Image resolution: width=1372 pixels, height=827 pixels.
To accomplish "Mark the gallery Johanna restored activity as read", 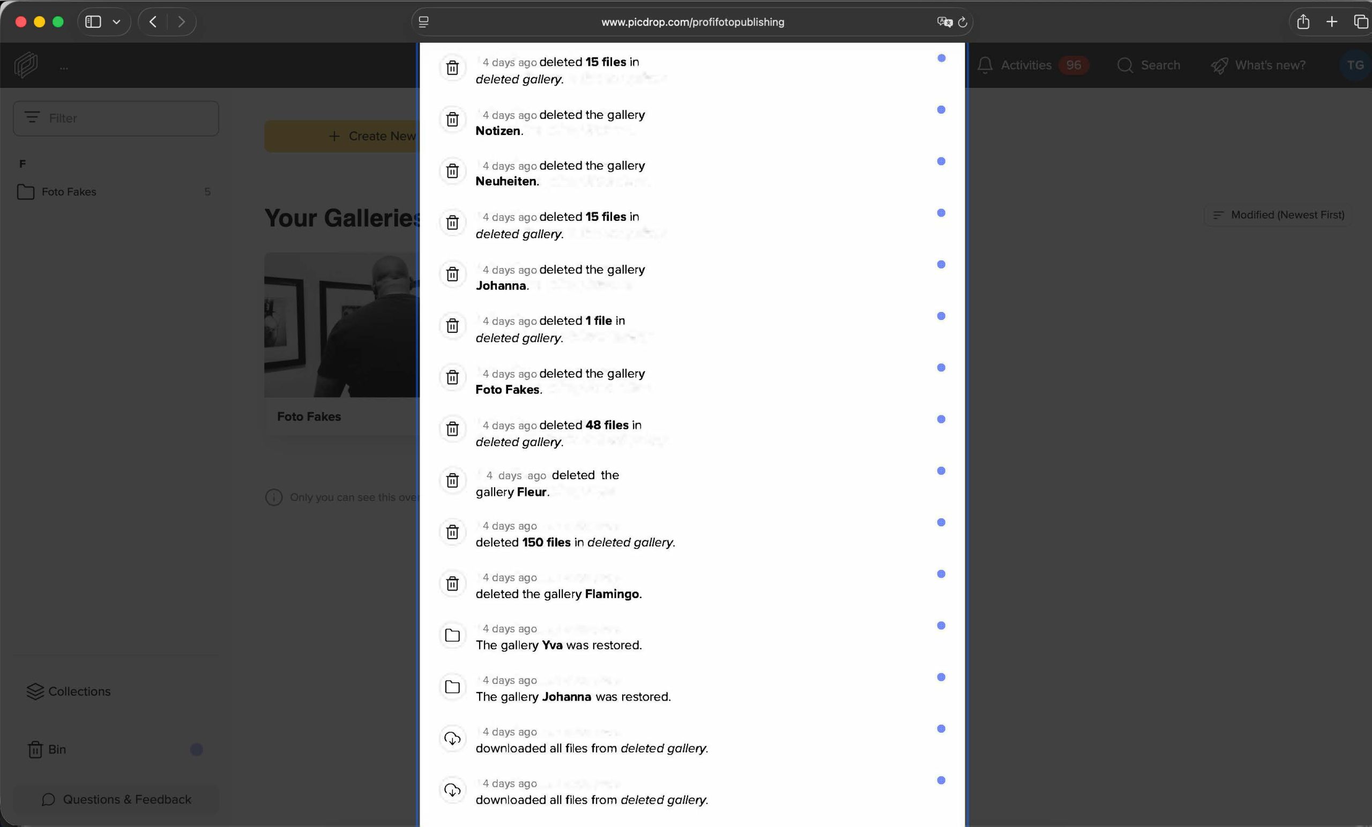I will [x=941, y=677].
